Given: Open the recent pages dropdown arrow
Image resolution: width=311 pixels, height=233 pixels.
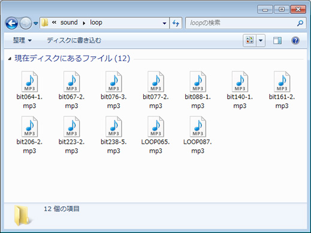Looking at the screenshot, I should 36,23.
